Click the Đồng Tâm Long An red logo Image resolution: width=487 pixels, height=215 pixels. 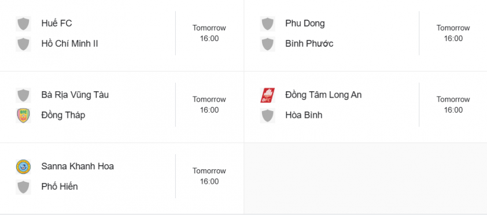(x=267, y=95)
